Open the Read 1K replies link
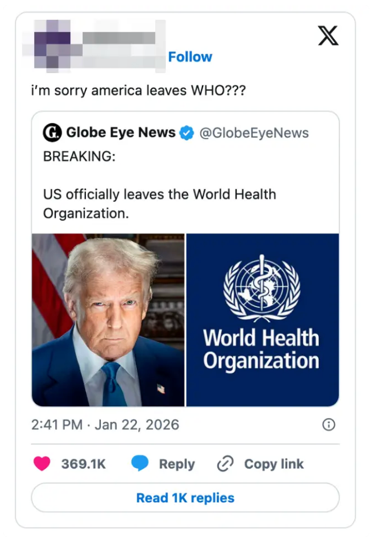Viewport: 379px width, 541px height. click(185, 498)
